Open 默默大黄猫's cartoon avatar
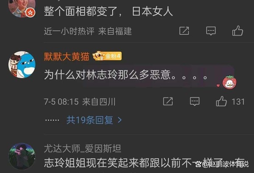This screenshot has height=173, width=254. click(22, 65)
